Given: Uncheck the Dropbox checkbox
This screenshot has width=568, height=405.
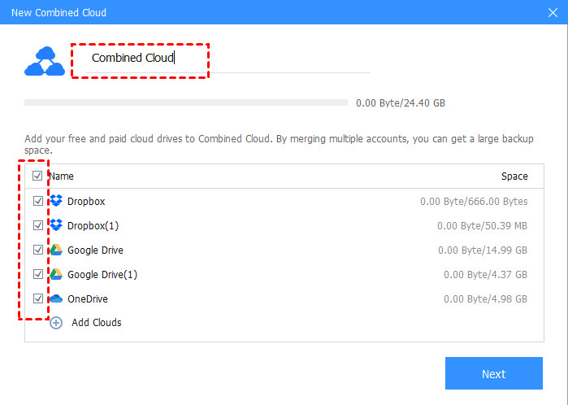Looking at the screenshot, I should click(38, 201).
